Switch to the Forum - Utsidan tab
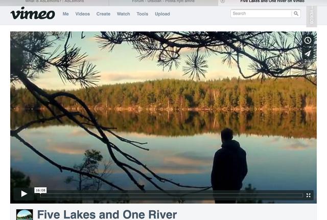The width and height of the screenshot is (327, 220). coord(163,2)
